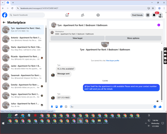
Task: Open the profile circle icon in top navigation
Action: (x=98, y=15)
